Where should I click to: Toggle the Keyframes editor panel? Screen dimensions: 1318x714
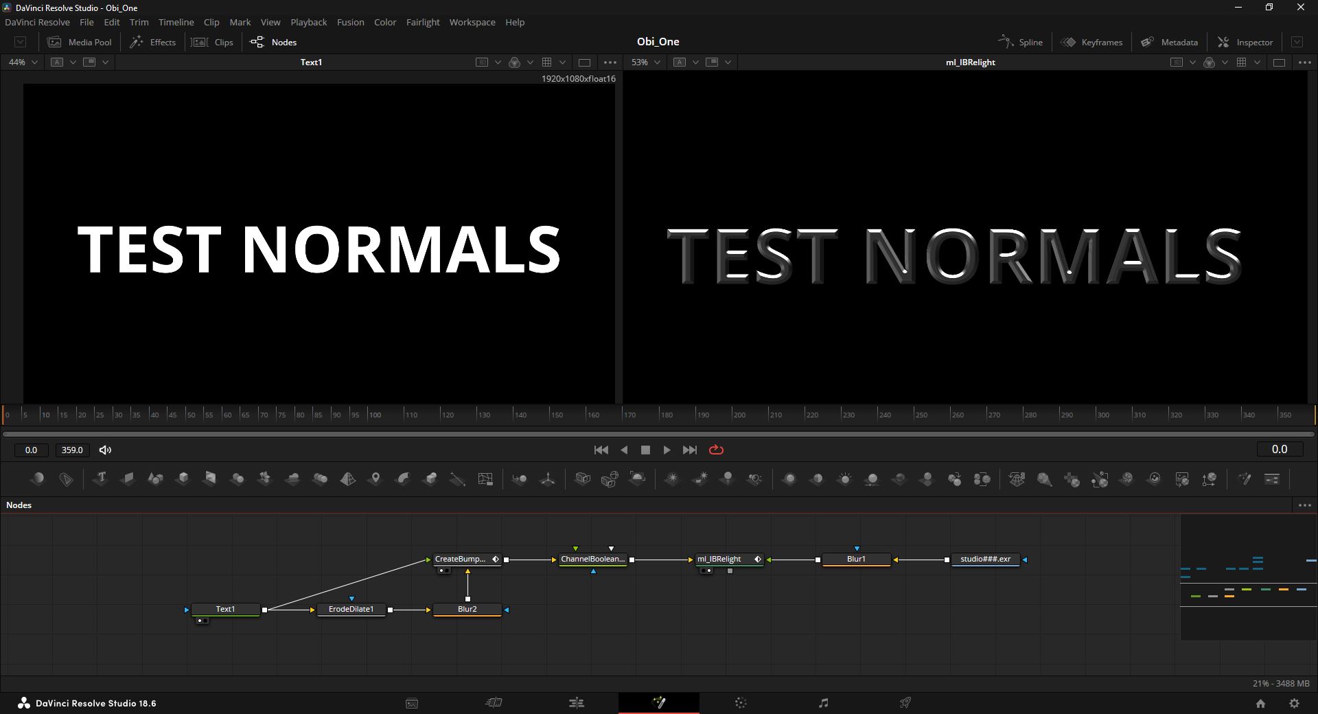tap(1091, 42)
